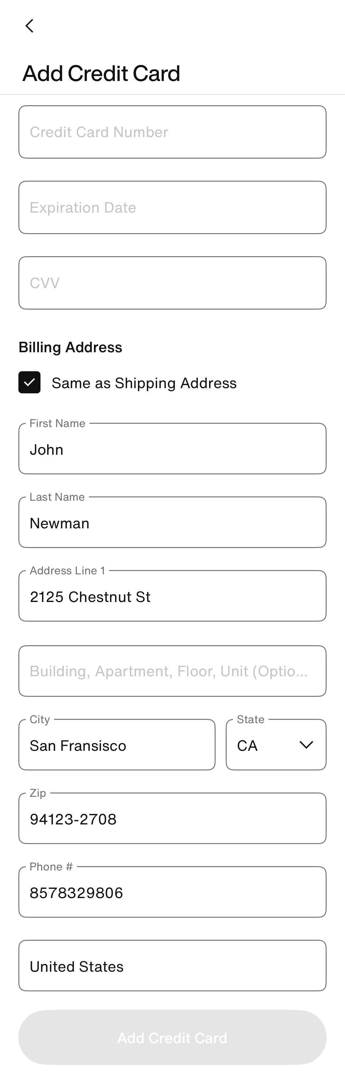The height and width of the screenshot is (1084, 345).
Task: Click the First Name field containing John
Action: (x=172, y=449)
